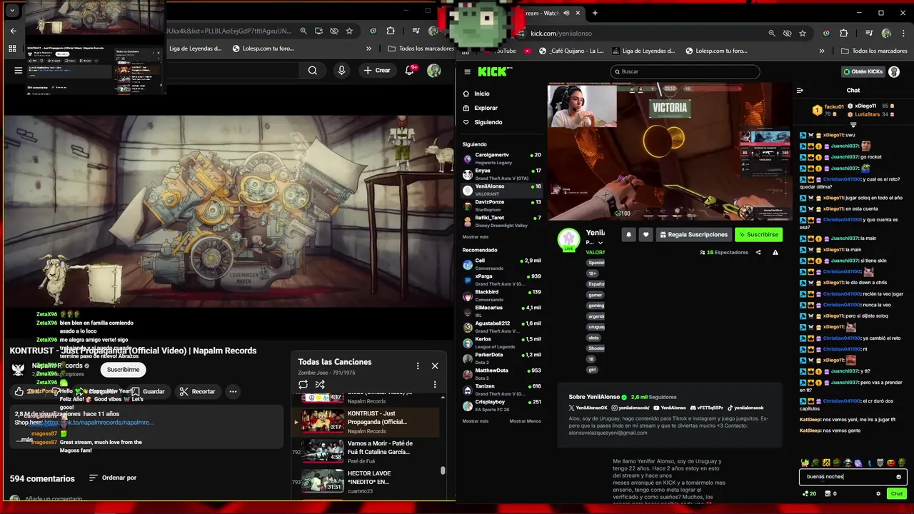Click the Kick search field Buscar
The width and height of the screenshot is (914, 514).
pyautogui.click(x=685, y=71)
